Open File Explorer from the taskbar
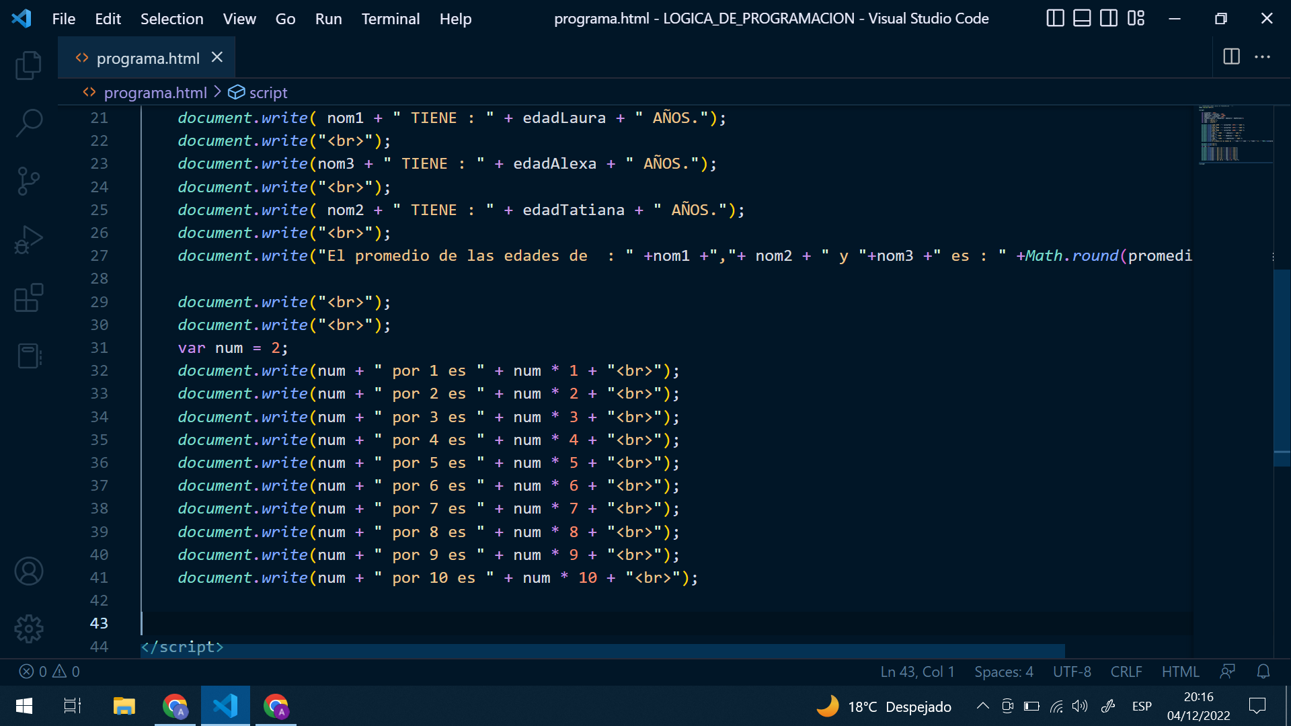This screenshot has width=1291, height=726. coord(124,706)
